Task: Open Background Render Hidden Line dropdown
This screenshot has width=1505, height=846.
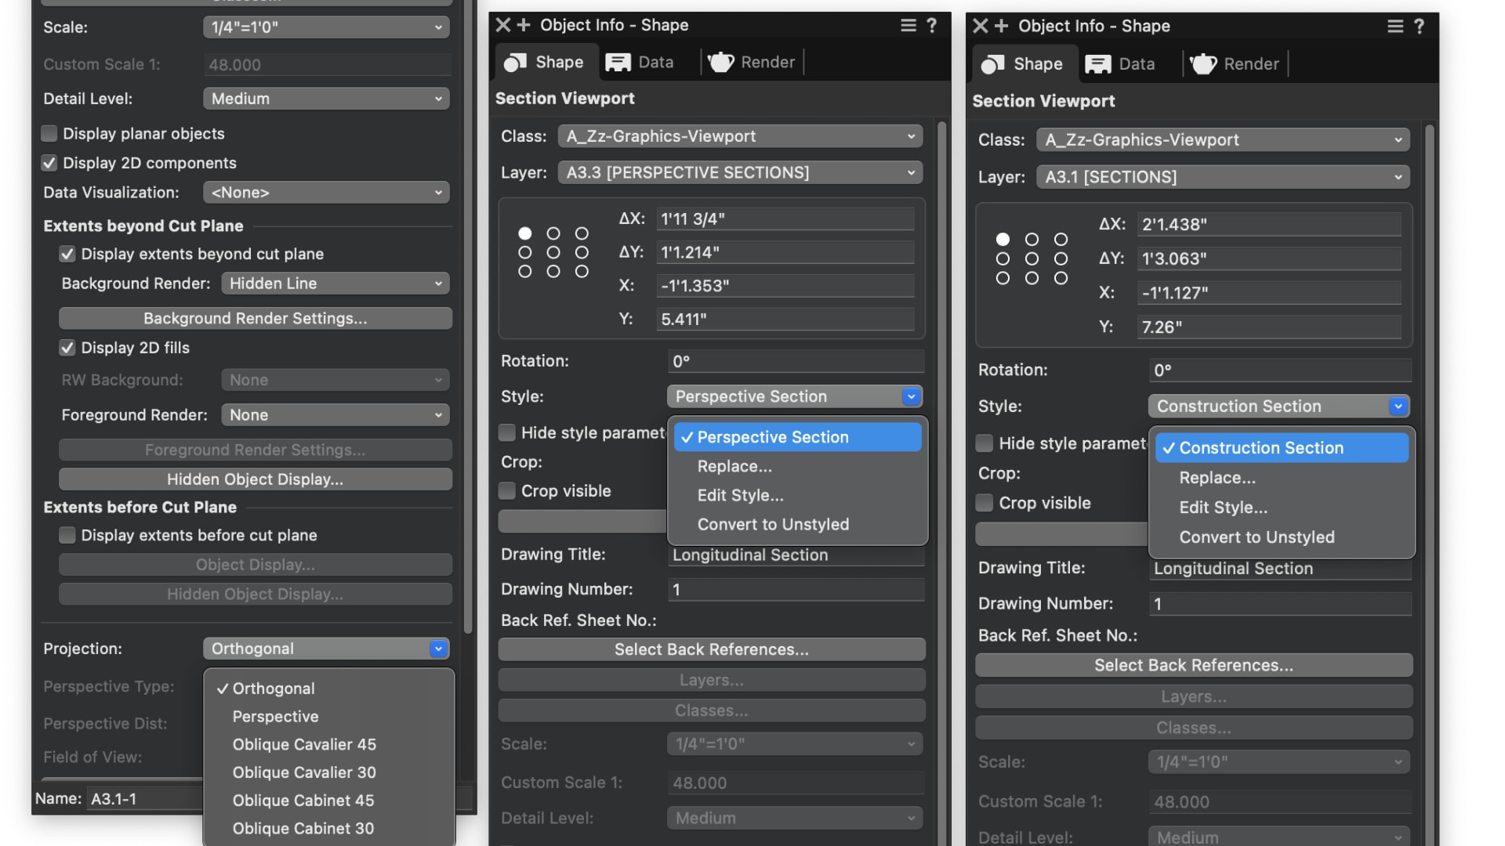Action: tap(335, 284)
